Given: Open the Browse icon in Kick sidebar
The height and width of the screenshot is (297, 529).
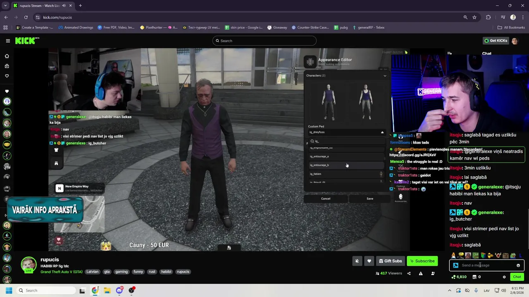Looking at the screenshot, I should point(7,66).
